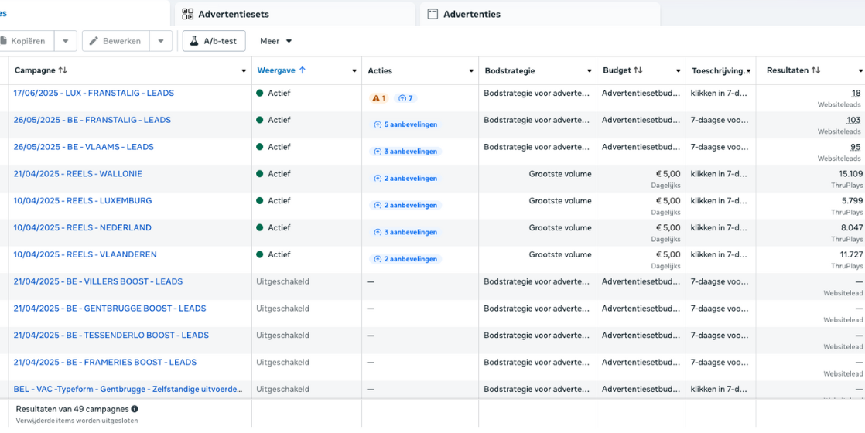Click the info icon beside Resultaten van 49 campagnes
This screenshot has width=865, height=433.
[x=135, y=409]
